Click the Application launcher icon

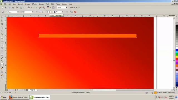(x=48, y=7)
